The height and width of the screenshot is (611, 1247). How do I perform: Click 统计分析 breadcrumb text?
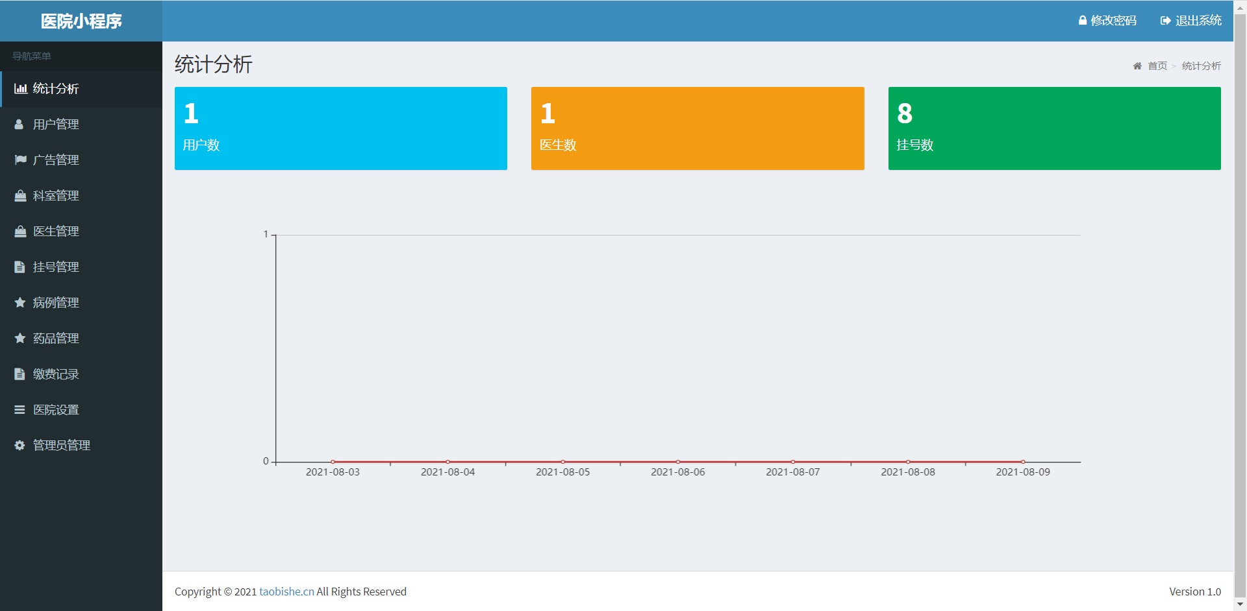click(1202, 66)
